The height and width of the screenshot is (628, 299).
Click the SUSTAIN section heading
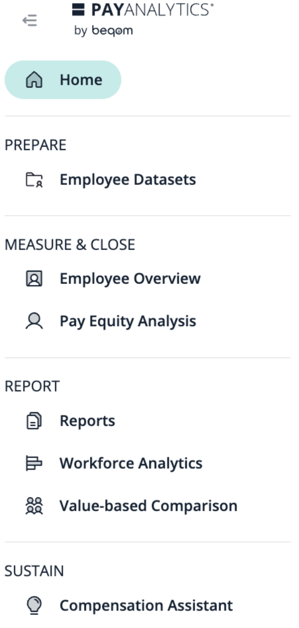[34, 571]
